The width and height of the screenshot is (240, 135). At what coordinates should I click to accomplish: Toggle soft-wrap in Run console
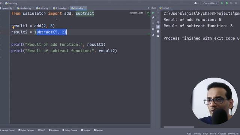(158, 22)
